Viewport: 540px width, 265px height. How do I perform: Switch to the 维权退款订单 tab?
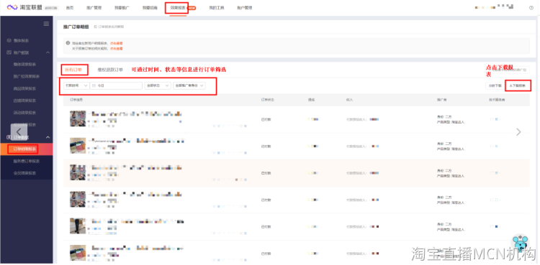[110, 70]
